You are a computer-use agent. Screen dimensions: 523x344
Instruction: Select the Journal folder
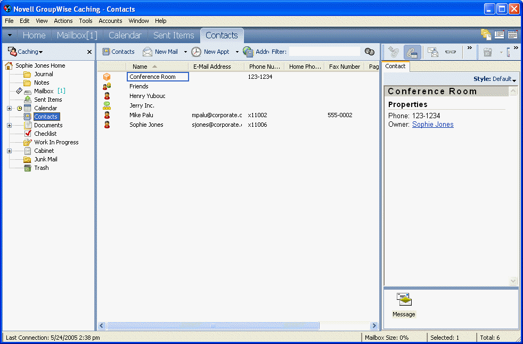click(44, 74)
